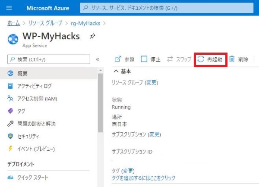Viewport: 259px width, 187px height.
Task: Click スワップ toolbar label
Action: [184, 59]
